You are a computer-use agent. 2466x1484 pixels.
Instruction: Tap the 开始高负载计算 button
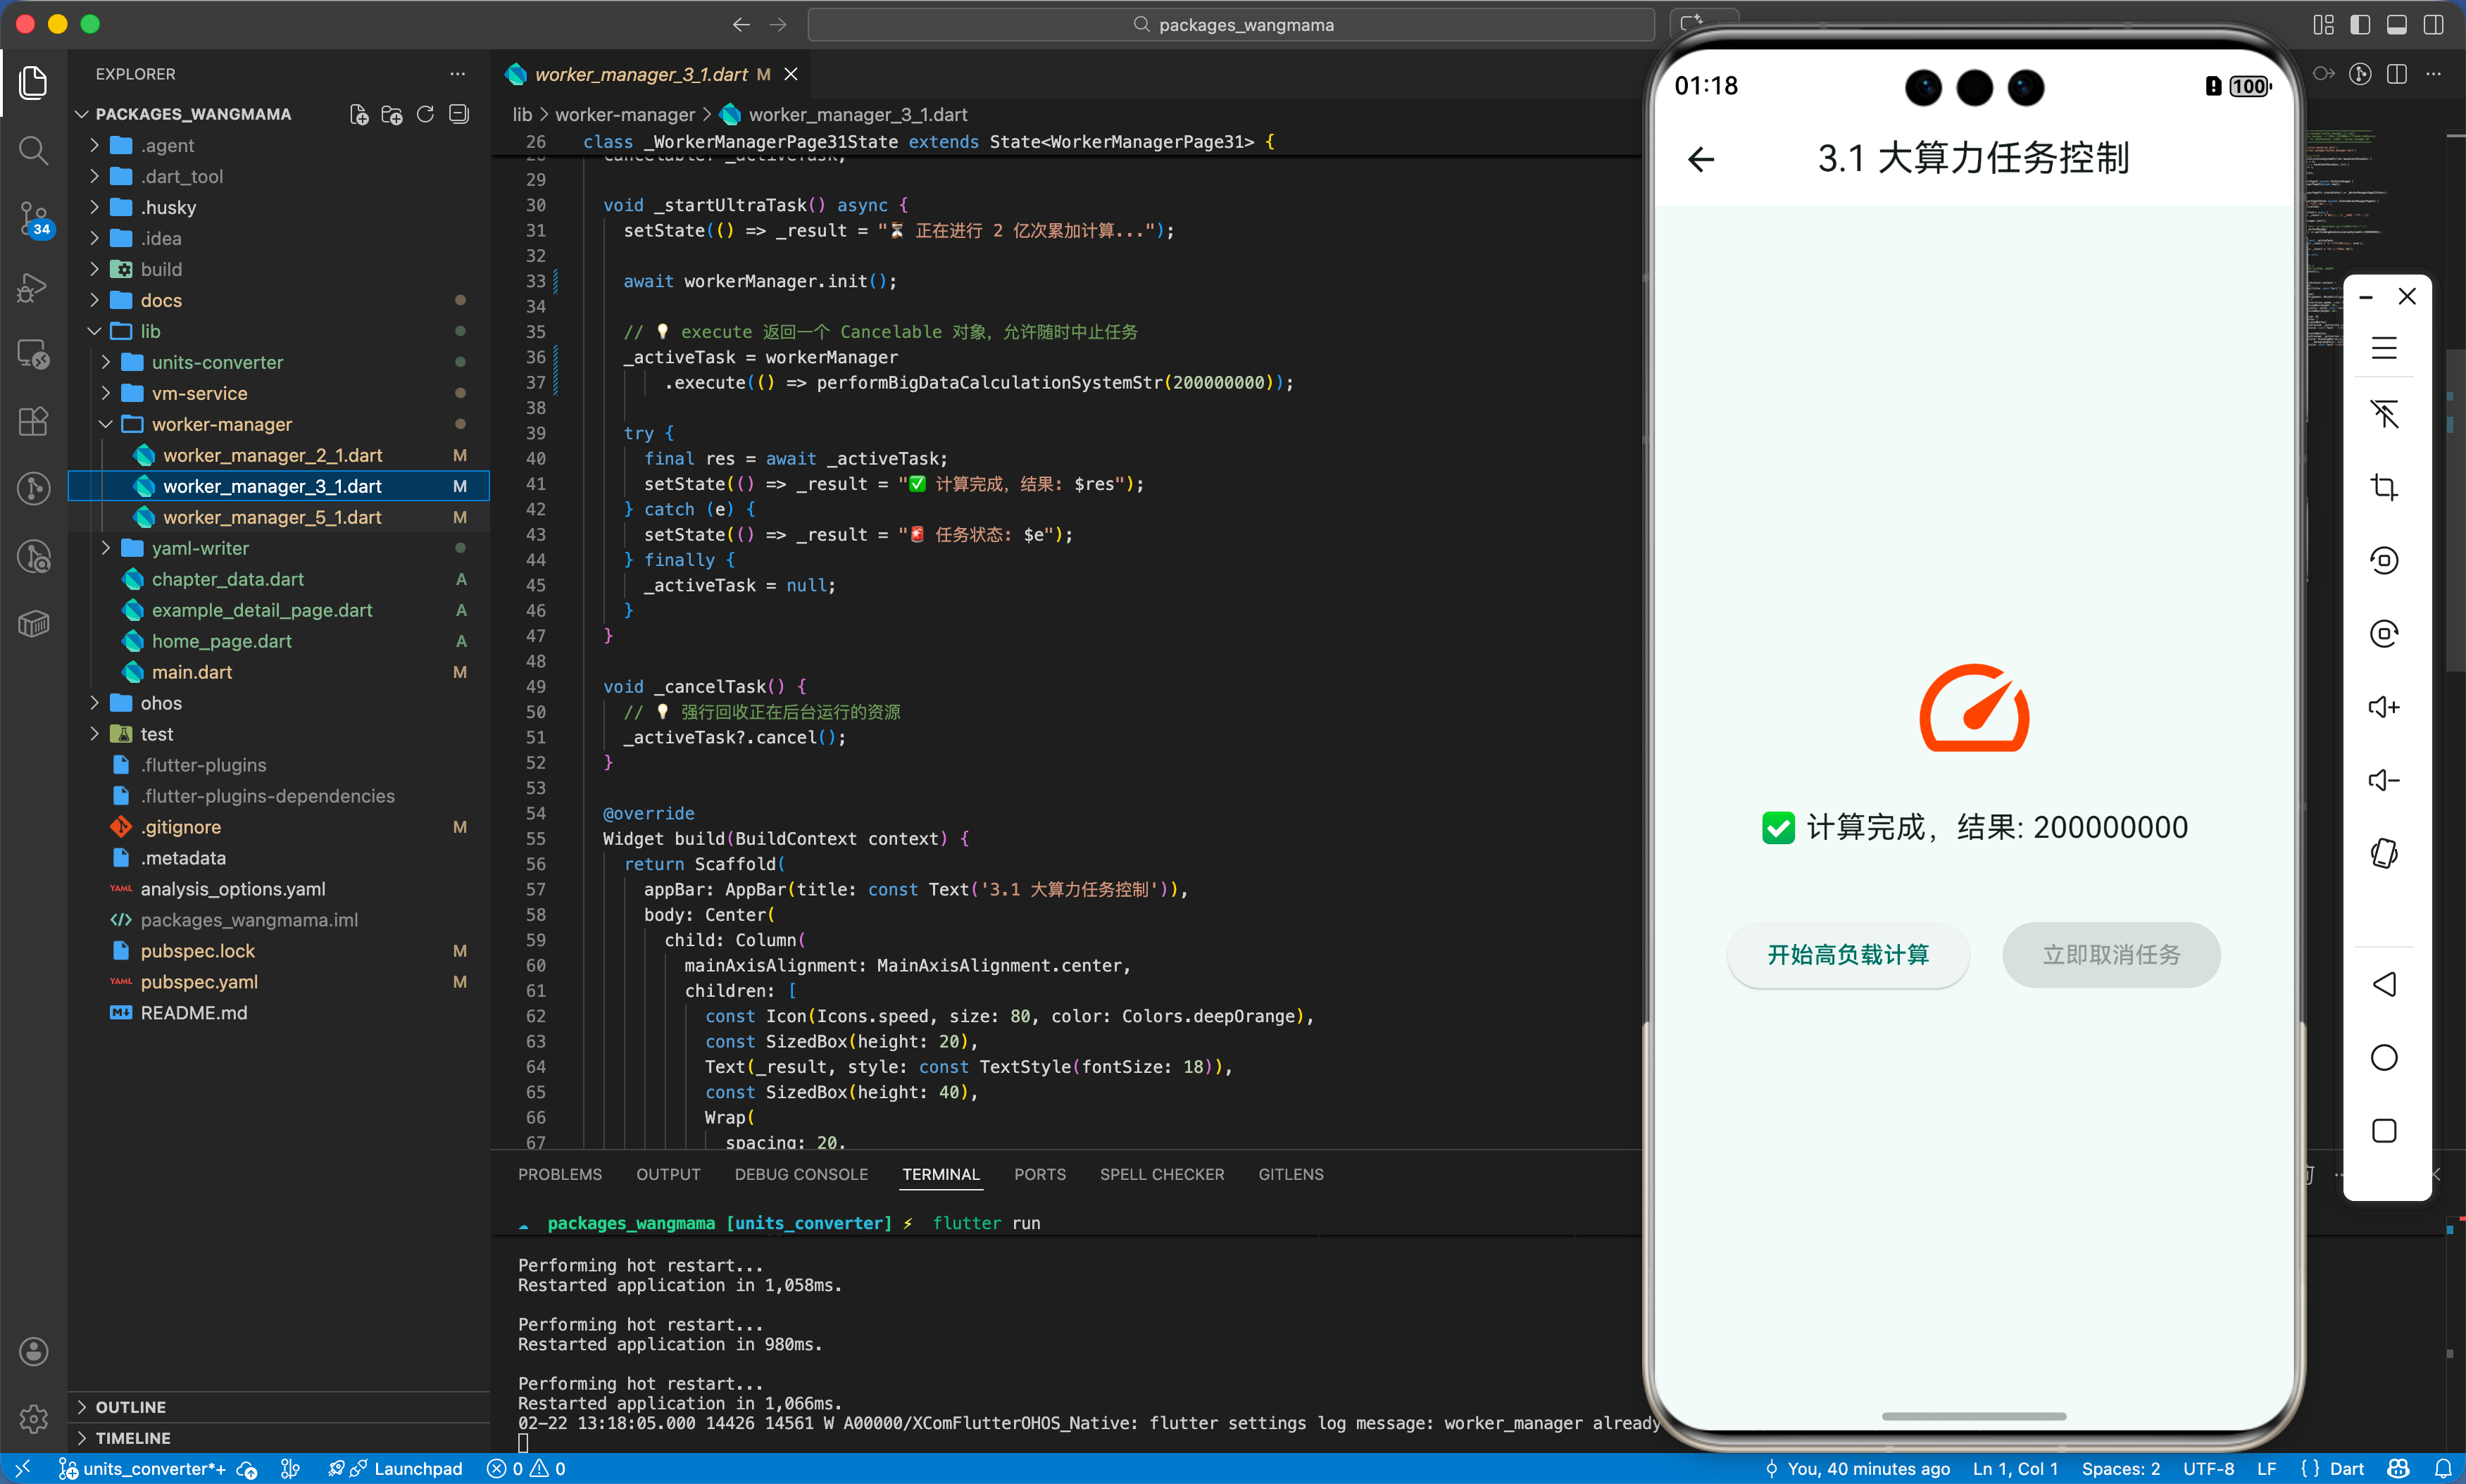[1848, 954]
